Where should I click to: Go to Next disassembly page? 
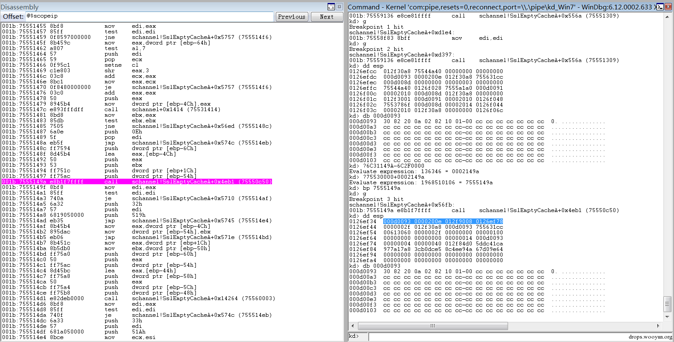[x=327, y=17]
